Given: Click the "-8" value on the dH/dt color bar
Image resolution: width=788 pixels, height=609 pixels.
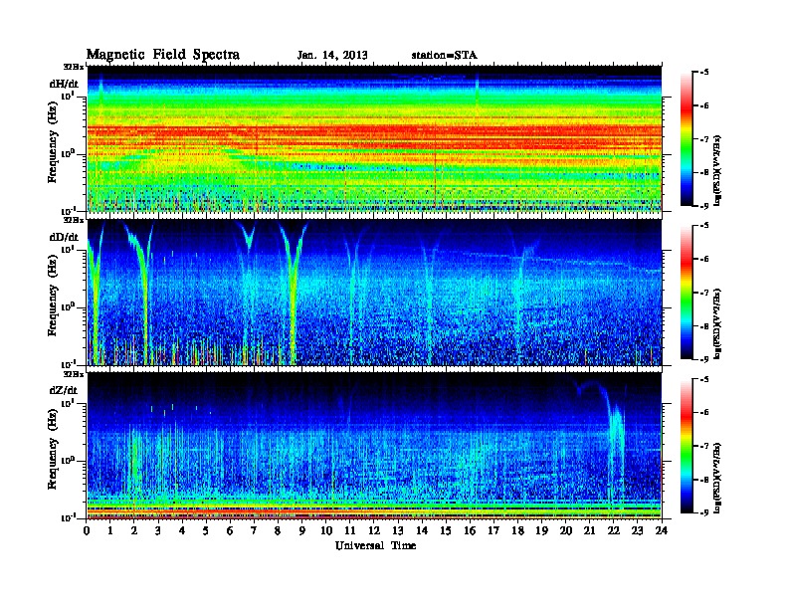Looking at the screenshot, I should point(704,172).
